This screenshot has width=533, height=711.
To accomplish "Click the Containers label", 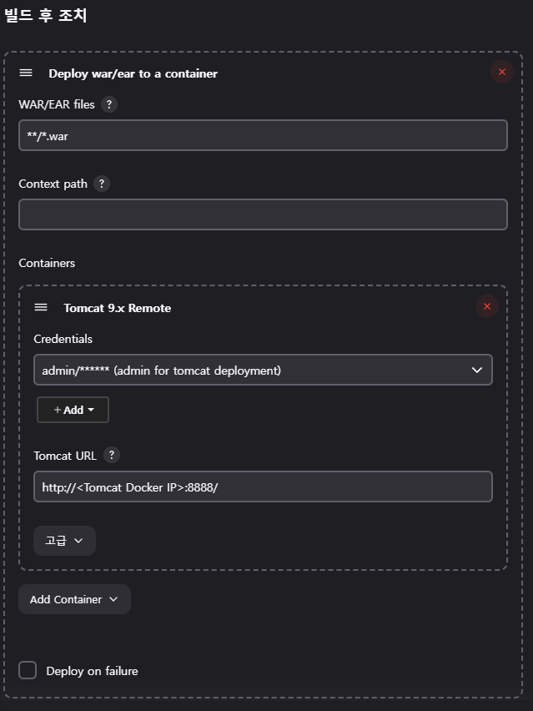I will tap(47, 263).
